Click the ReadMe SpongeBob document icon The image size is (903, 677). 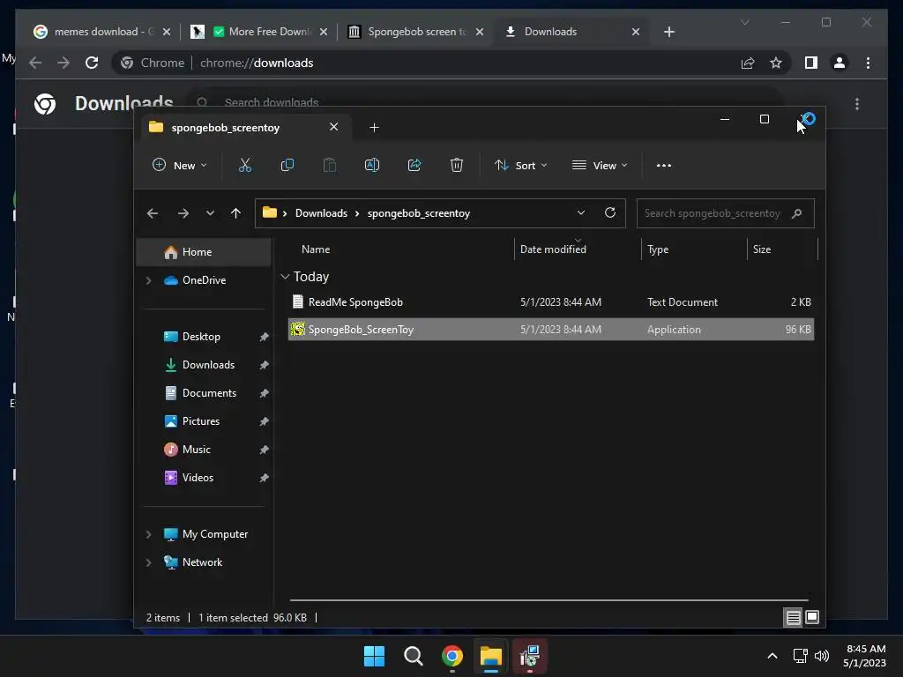click(x=298, y=301)
